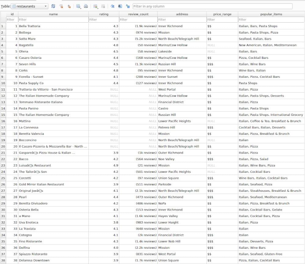Viewport: 305px width, 264px height.
Task: Click the notebook icon near the filter box
Action: 120,6
